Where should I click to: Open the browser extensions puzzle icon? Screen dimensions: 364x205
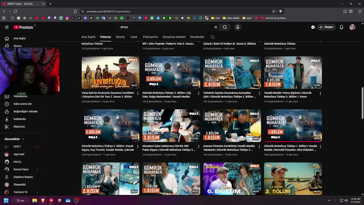point(345,11)
